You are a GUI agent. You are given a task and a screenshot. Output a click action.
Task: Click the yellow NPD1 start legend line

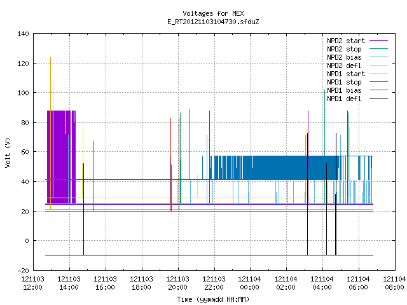tap(378, 74)
